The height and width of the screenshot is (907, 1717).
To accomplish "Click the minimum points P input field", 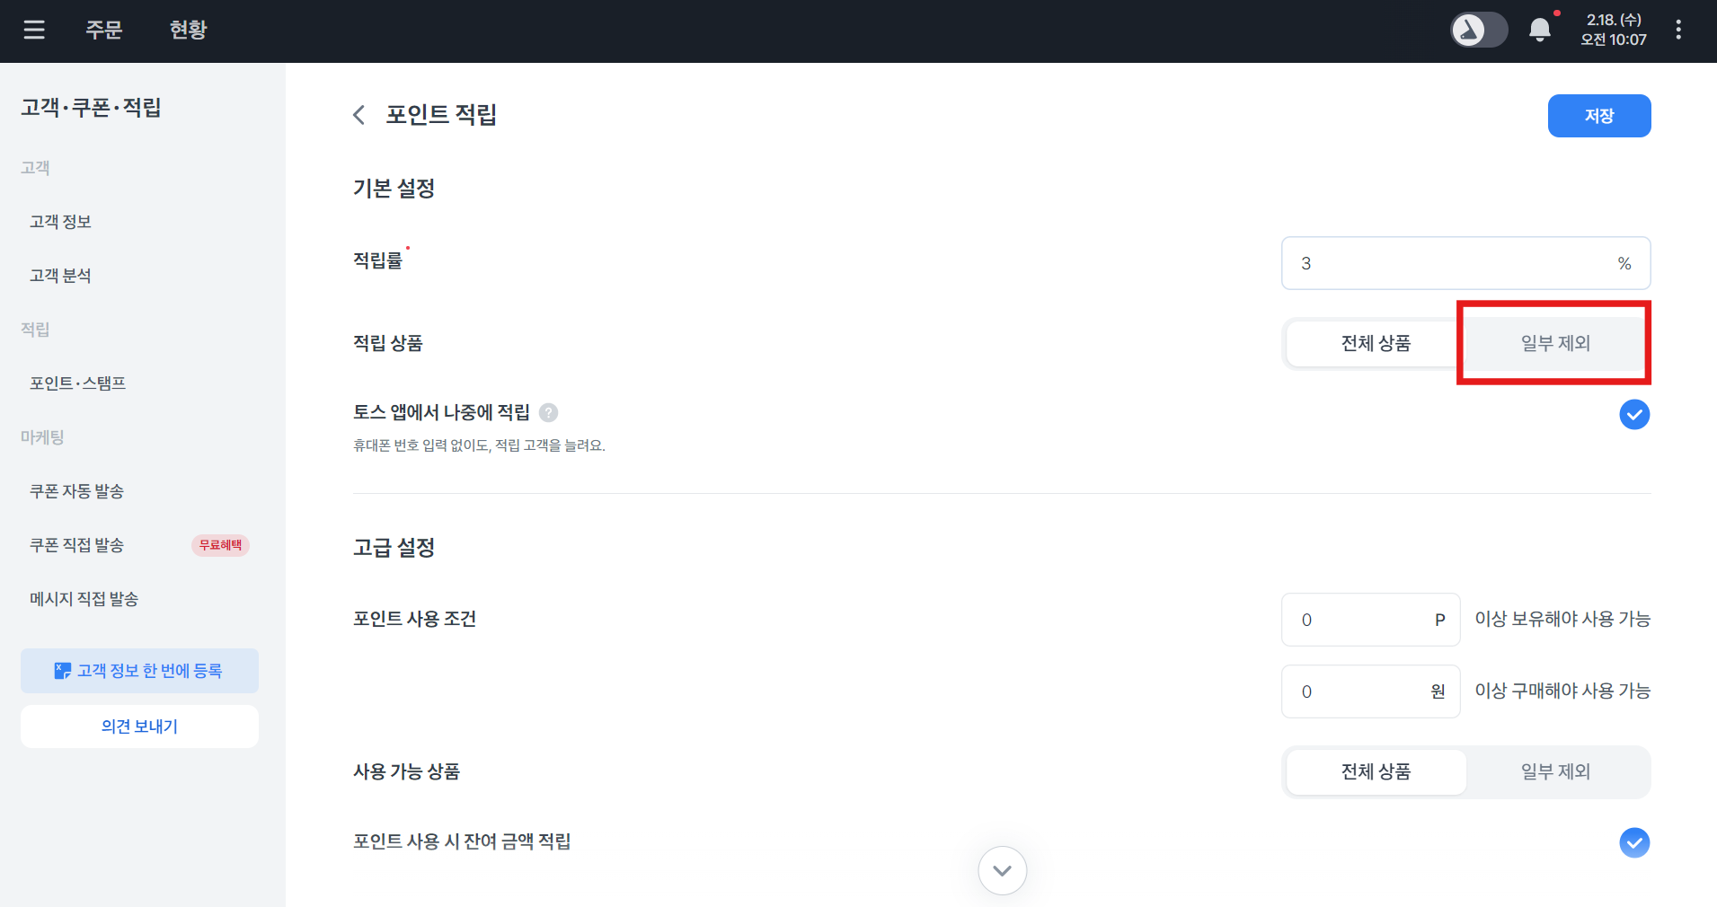I will point(1360,620).
